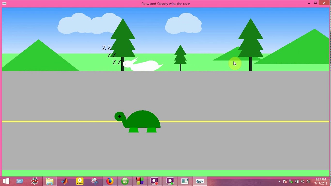331x186 pixels.
Task: Click the battery power icon in tray
Action: pyautogui.click(x=297, y=182)
